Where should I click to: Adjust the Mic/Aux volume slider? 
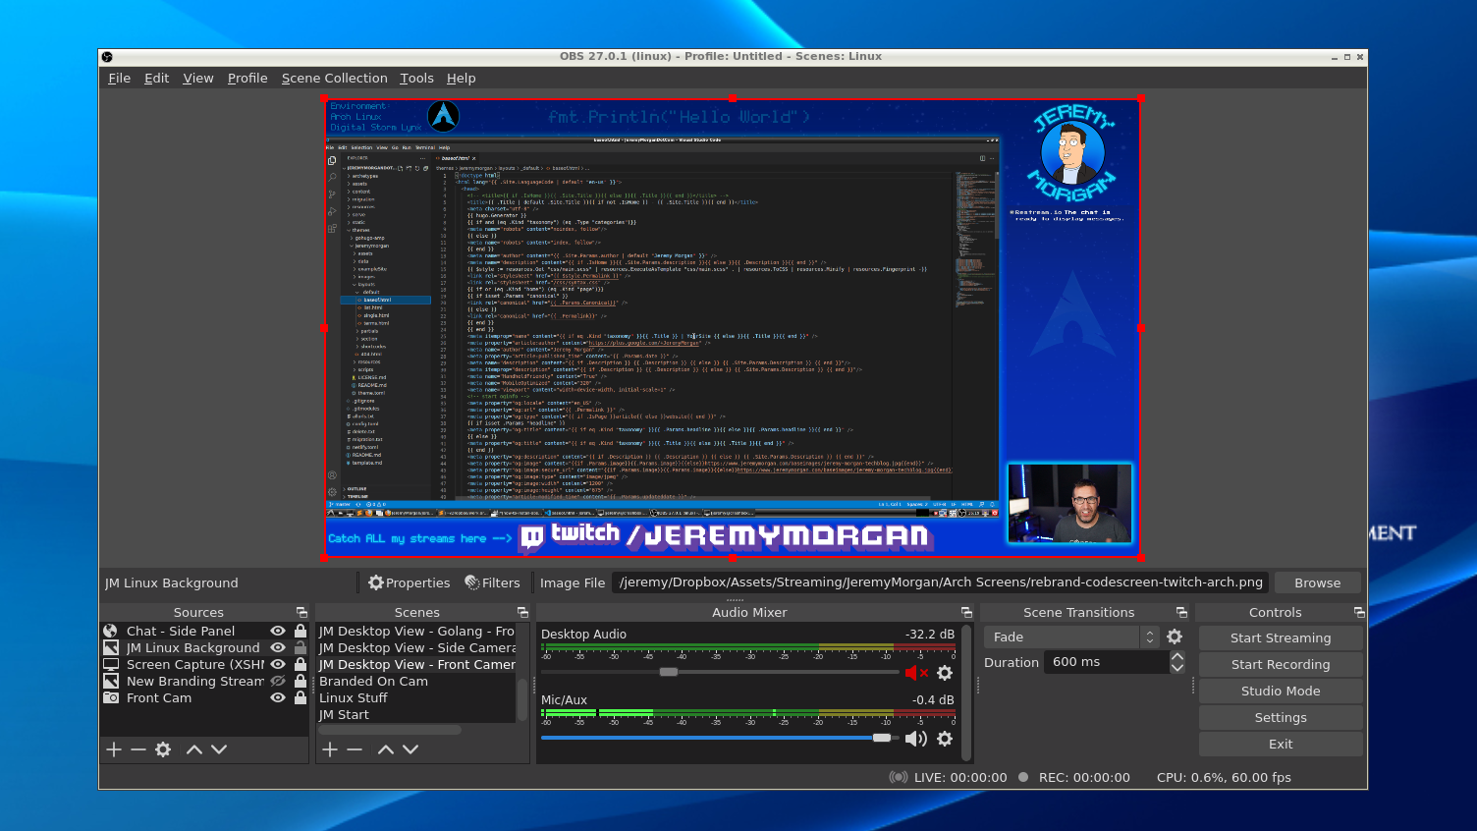[881, 738]
